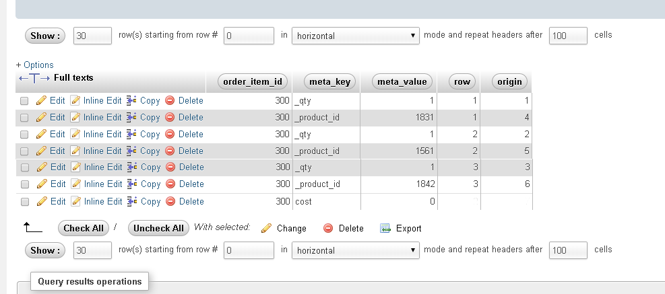The image size is (665, 294).
Task: Click the Edit pencil icon in the first row
Action: [41, 101]
